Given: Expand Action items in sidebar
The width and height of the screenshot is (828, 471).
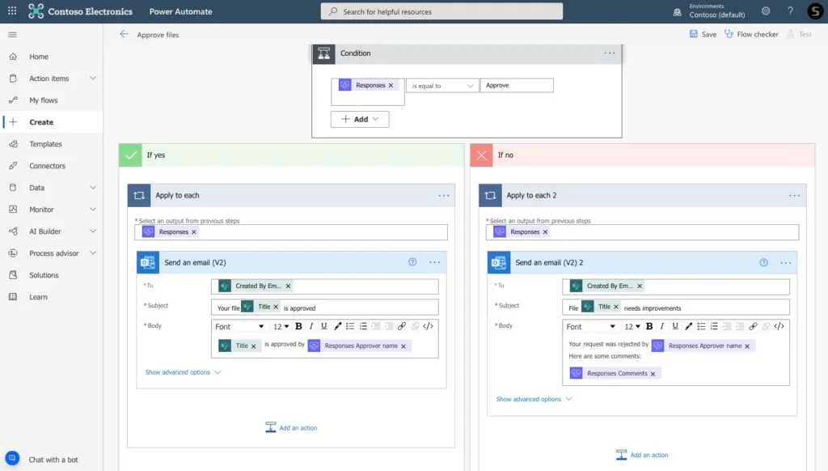Looking at the screenshot, I should (93, 78).
